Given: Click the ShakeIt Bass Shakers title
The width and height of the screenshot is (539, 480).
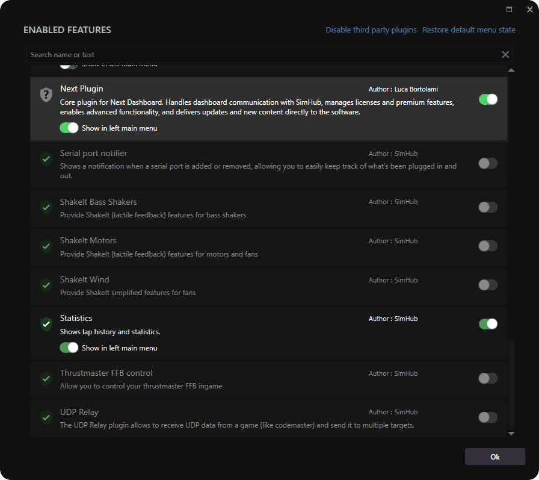Looking at the screenshot, I should (98, 202).
